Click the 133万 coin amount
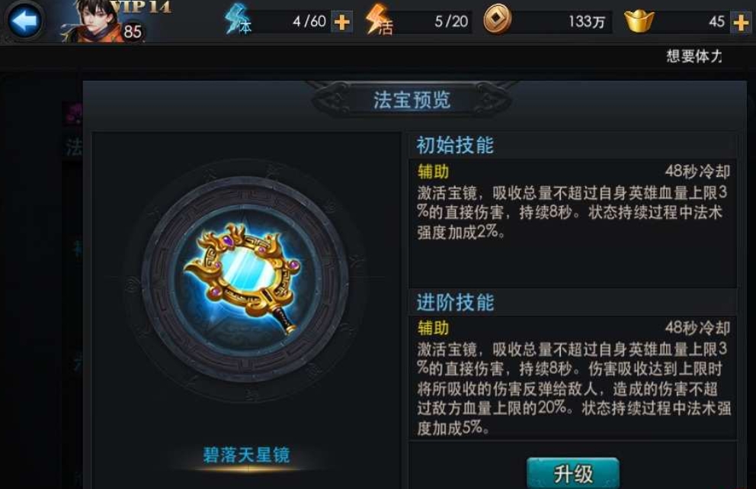The width and height of the screenshot is (756, 489). (x=586, y=21)
